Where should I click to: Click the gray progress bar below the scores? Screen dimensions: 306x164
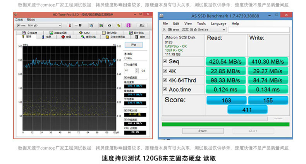[215, 119]
